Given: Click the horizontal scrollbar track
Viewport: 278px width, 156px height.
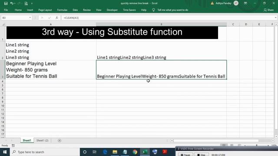Looking at the screenshot, I should click(x=222, y=140).
